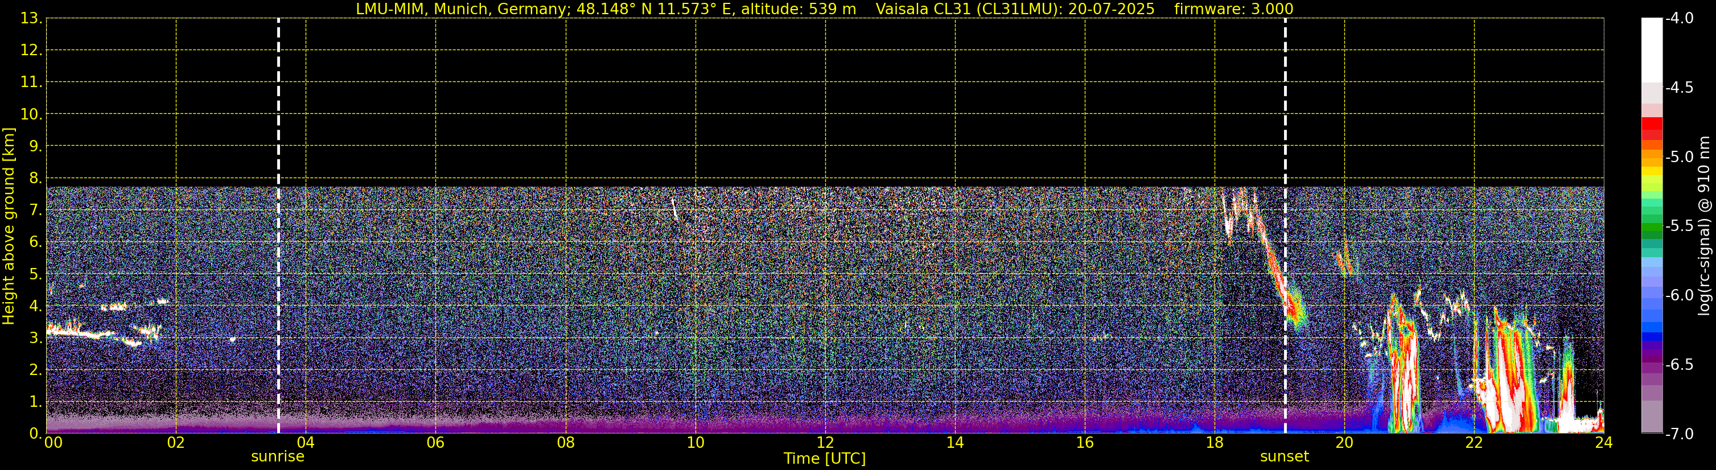Click the 13 km height tick label
The image size is (1716, 470).
coord(30,19)
